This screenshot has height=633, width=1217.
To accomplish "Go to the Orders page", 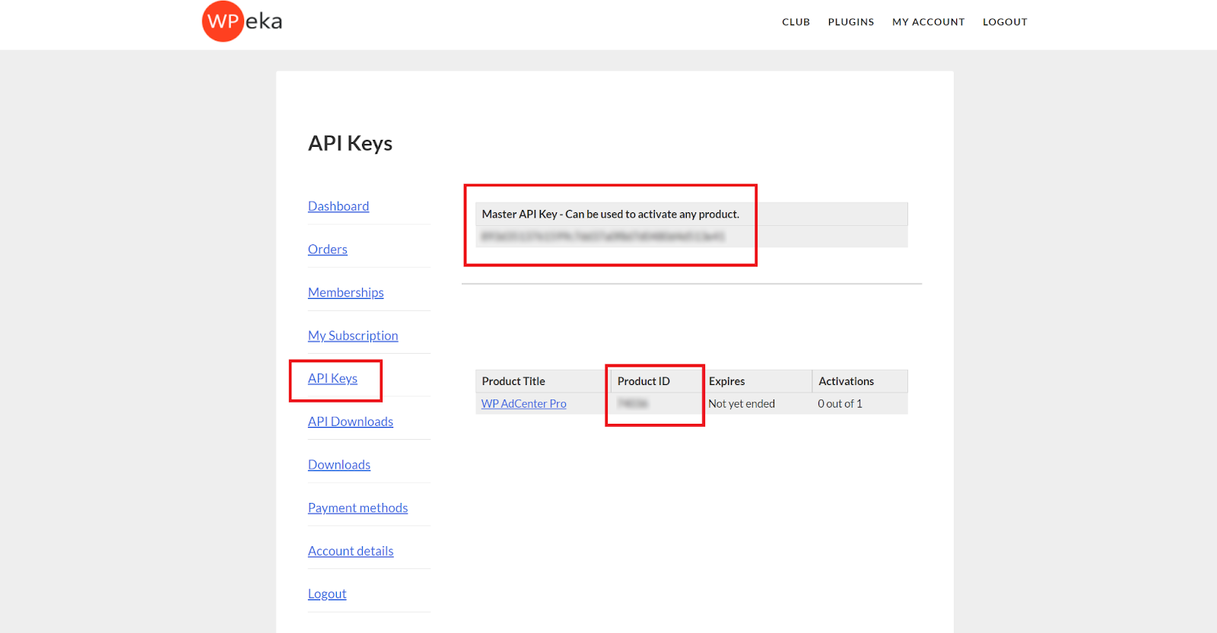I will 327,250.
